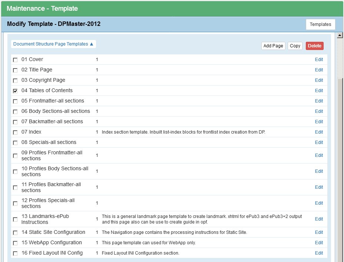The height and width of the screenshot is (262, 344).
Task: Select the 02 Title Page checkbox
Action: pos(15,70)
